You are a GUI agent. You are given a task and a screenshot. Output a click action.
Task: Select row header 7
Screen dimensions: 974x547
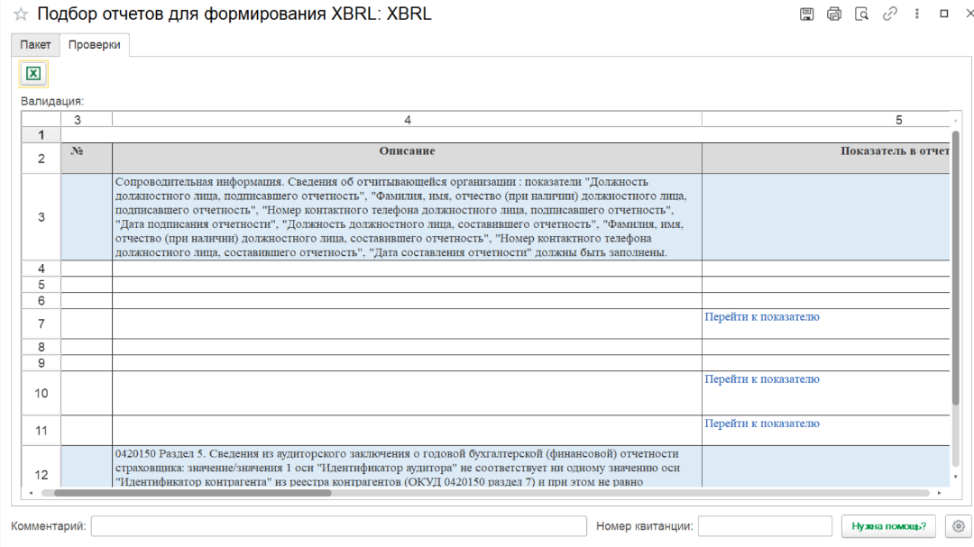[41, 324]
